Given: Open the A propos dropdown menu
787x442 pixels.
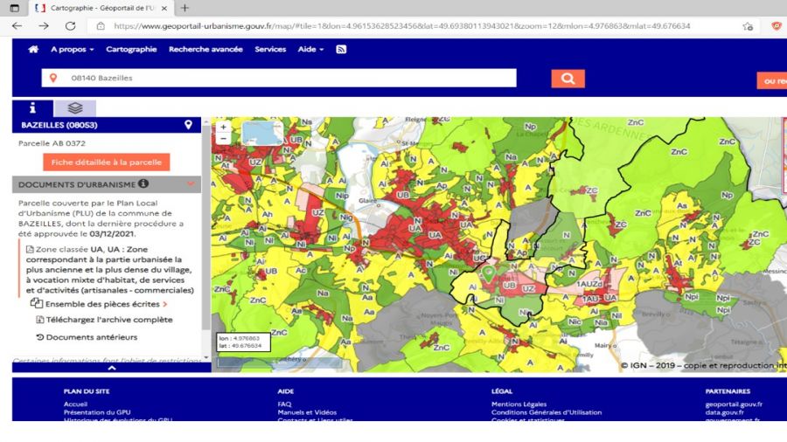Looking at the screenshot, I should 73,49.
